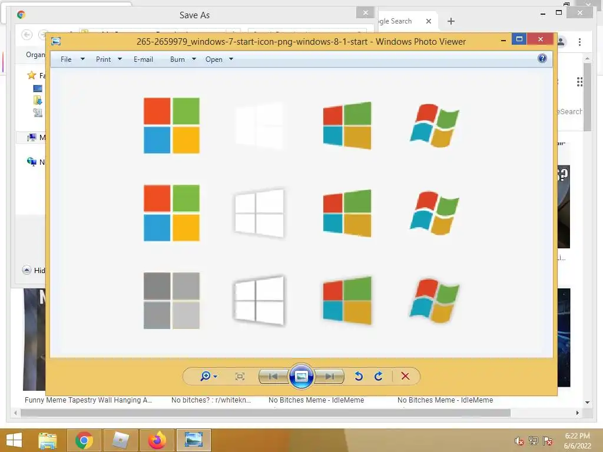The image size is (603, 452).
Task: Click the scroll right arrow in Chrome
Action: coord(577,413)
